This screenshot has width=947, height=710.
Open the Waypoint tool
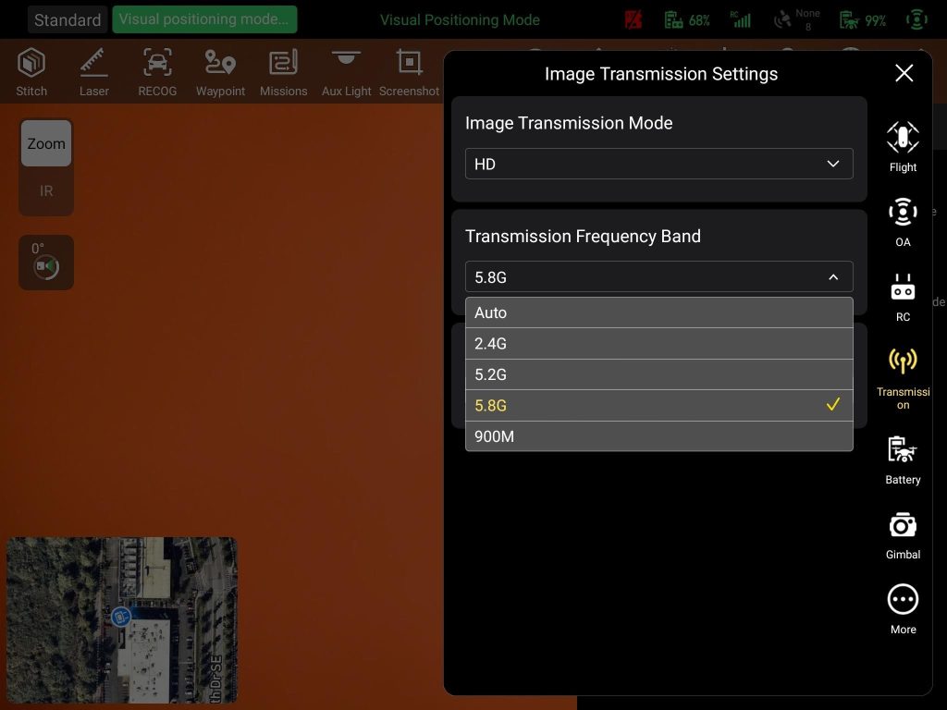pyautogui.click(x=220, y=72)
